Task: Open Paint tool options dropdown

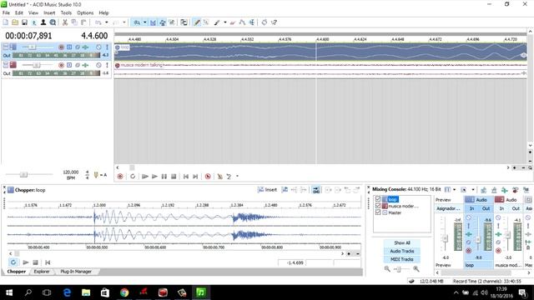Action: pos(225,22)
